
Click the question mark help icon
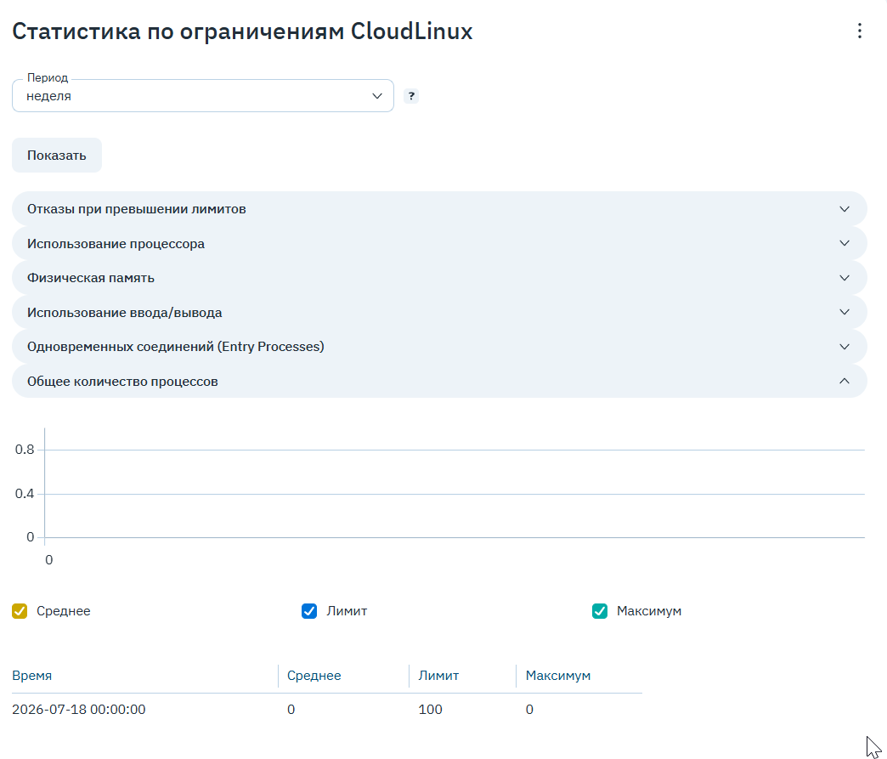(x=411, y=96)
